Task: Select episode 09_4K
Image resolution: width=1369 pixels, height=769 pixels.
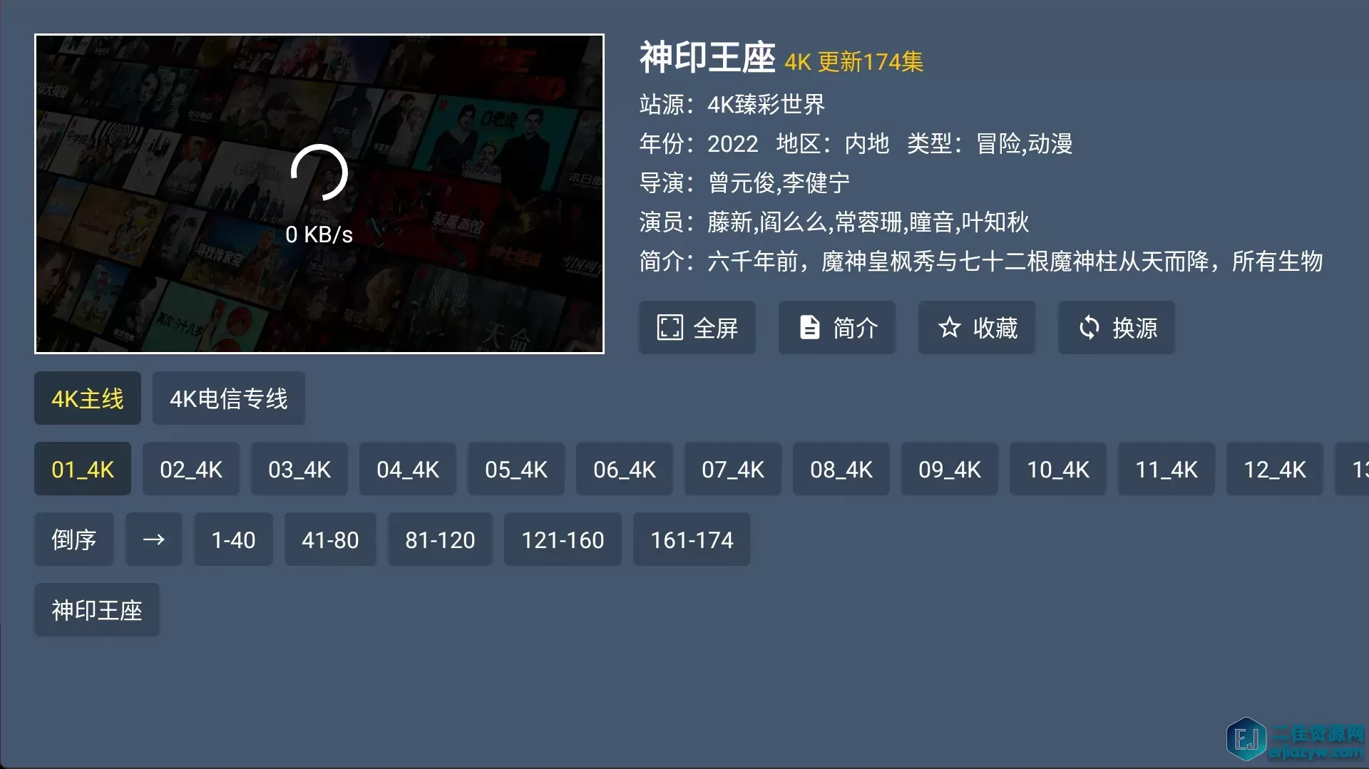Action: [x=950, y=469]
